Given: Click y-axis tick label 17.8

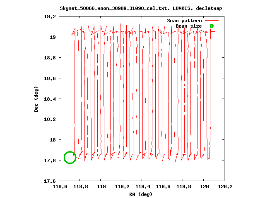Looking at the screenshot, I should [50, 160].
